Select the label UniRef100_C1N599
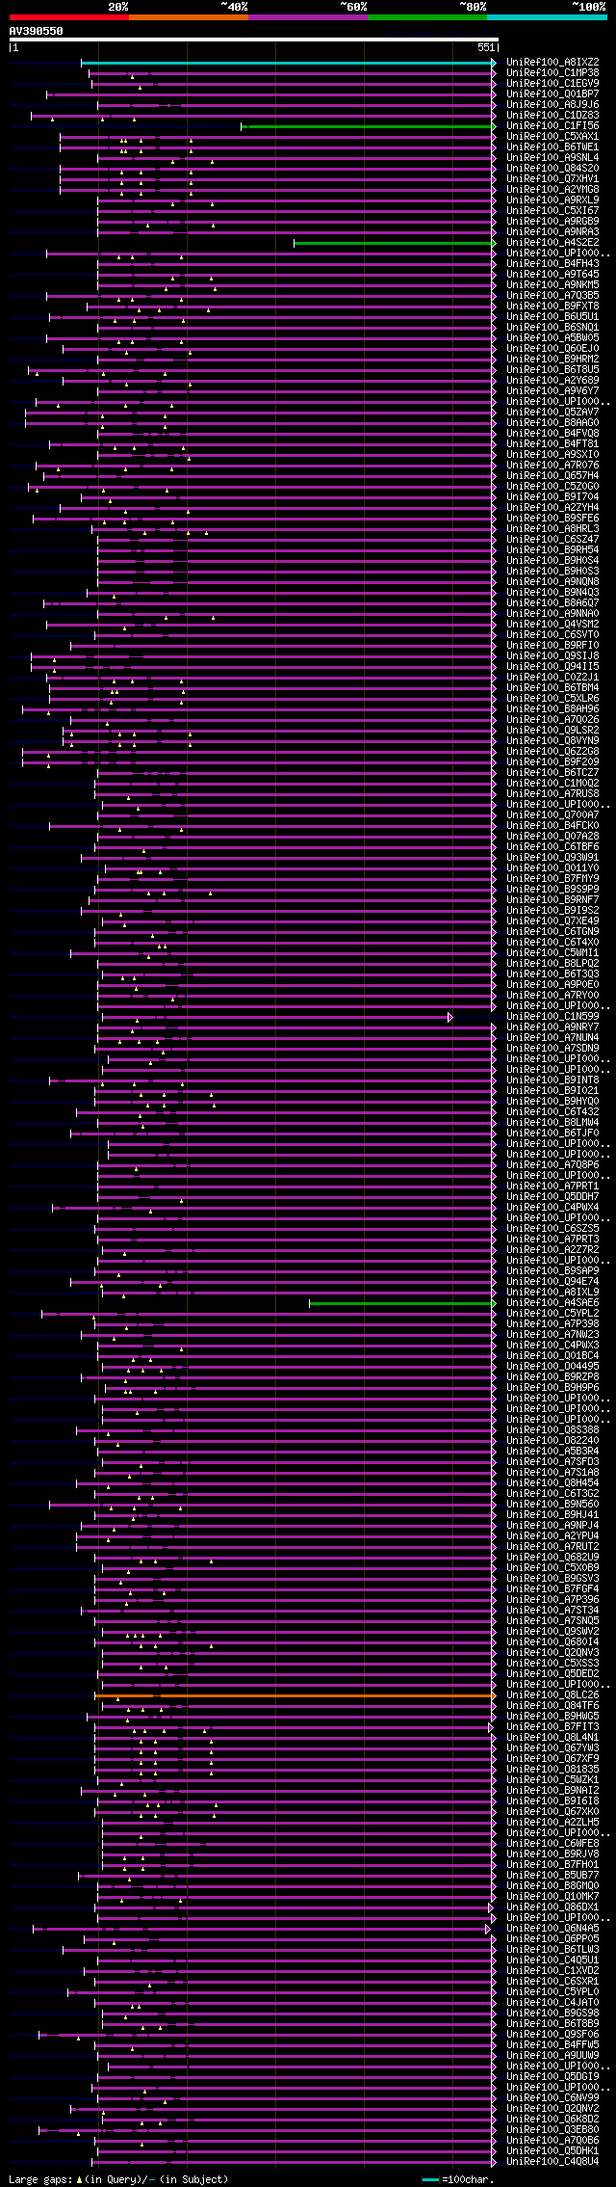616x2187 pixels. [x=552, y=1017]
